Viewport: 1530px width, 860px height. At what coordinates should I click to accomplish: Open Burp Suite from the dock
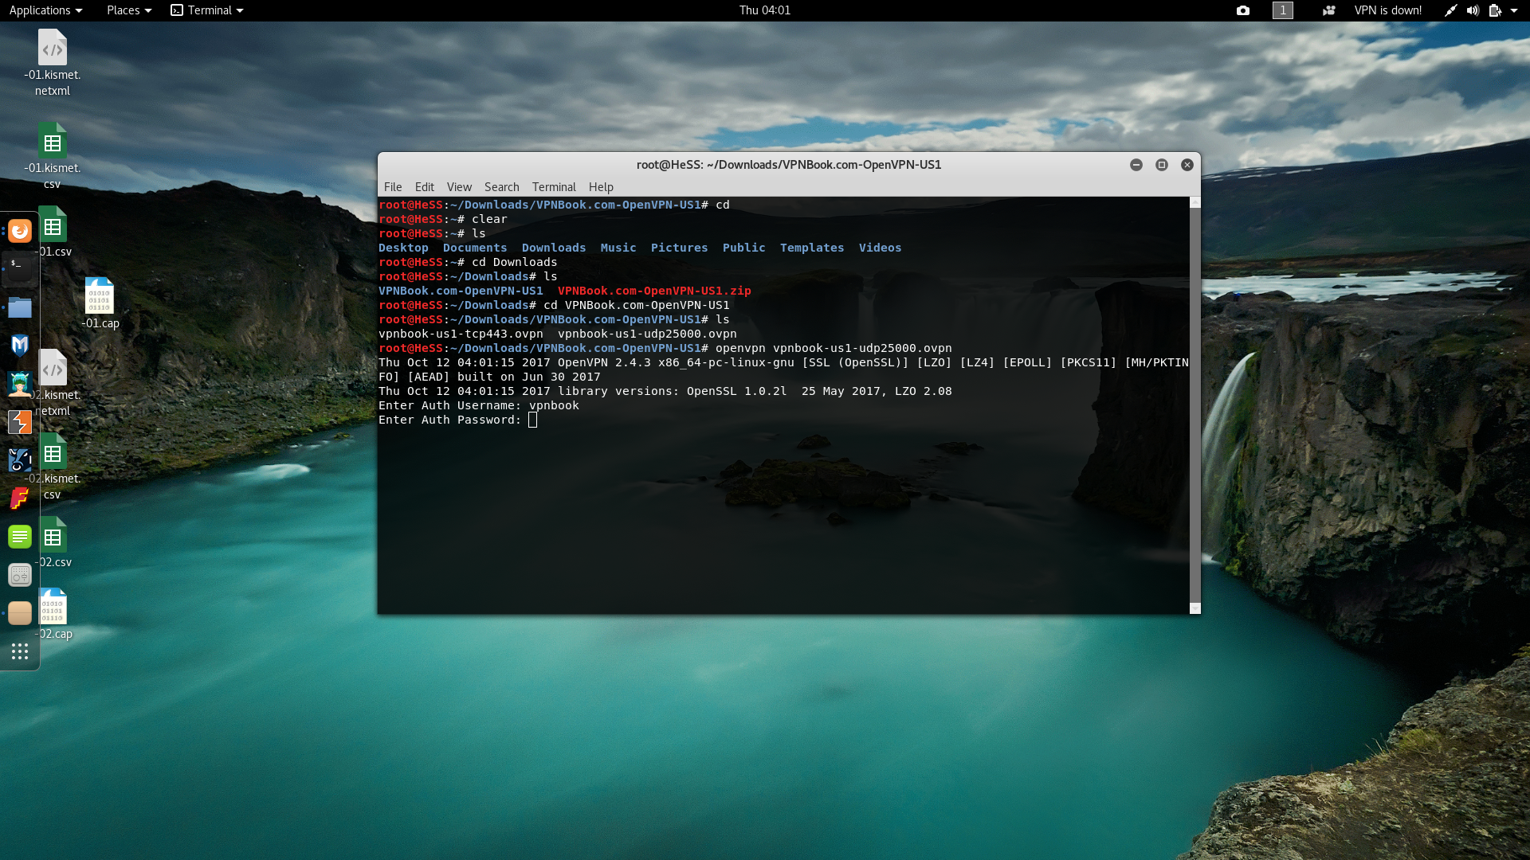[20, 422]
